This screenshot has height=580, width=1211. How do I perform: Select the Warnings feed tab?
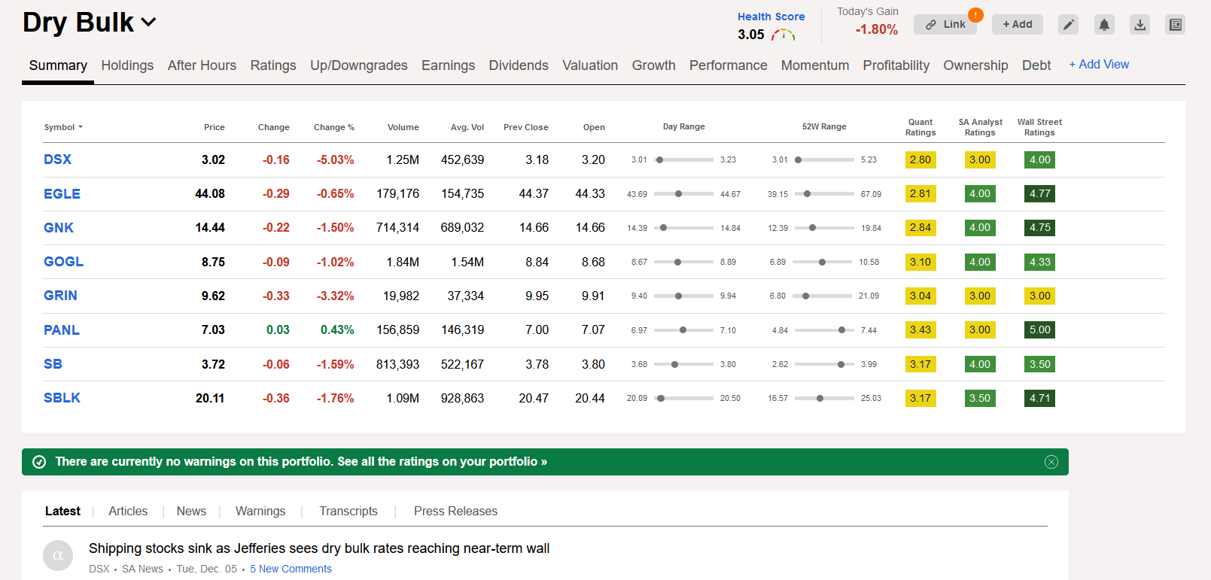click(260, 512)
